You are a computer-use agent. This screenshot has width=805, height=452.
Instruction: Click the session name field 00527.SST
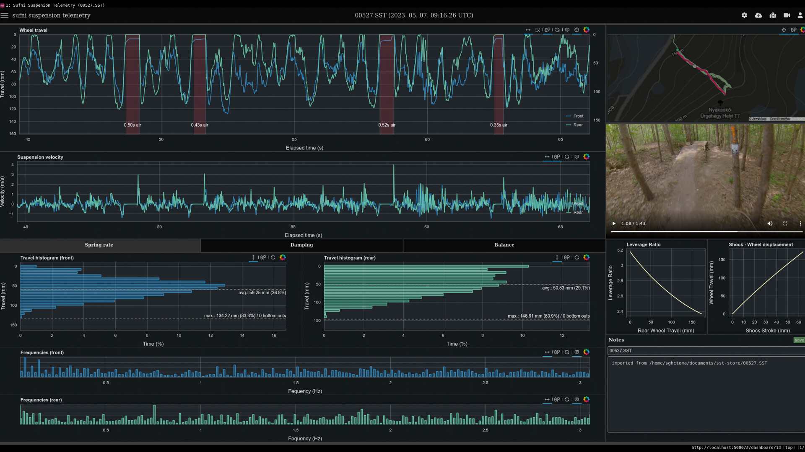click(704, 351)
